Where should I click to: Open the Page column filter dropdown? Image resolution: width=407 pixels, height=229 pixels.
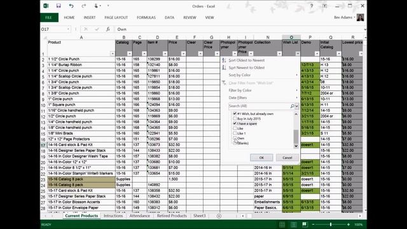[x=144, y=53]
